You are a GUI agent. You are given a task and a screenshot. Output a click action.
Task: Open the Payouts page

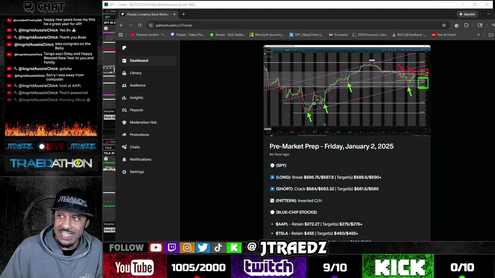148,110
